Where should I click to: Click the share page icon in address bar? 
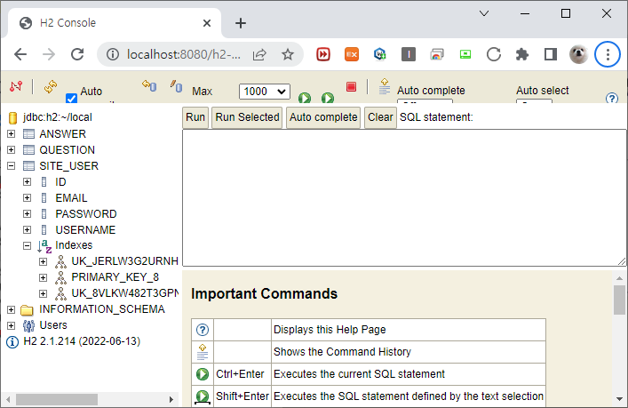(259, 54)
